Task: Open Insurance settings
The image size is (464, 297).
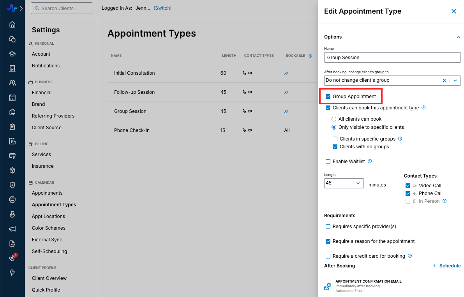Action: click(x=43, y=166)
